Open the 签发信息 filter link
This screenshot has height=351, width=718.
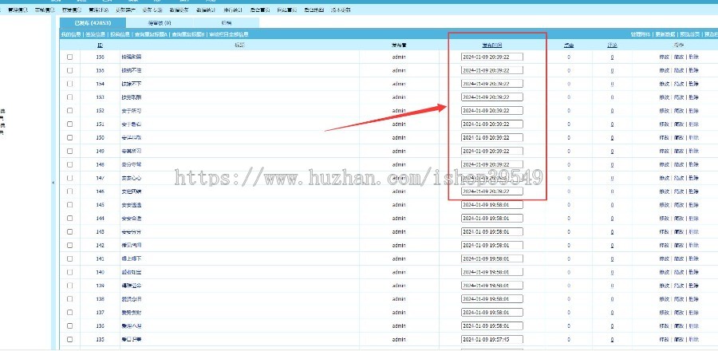(x=95, y=34)
